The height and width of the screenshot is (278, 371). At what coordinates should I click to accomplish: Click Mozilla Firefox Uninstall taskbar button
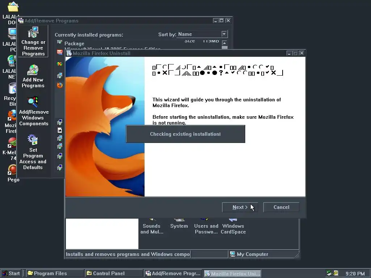click(x=232, y=274)
